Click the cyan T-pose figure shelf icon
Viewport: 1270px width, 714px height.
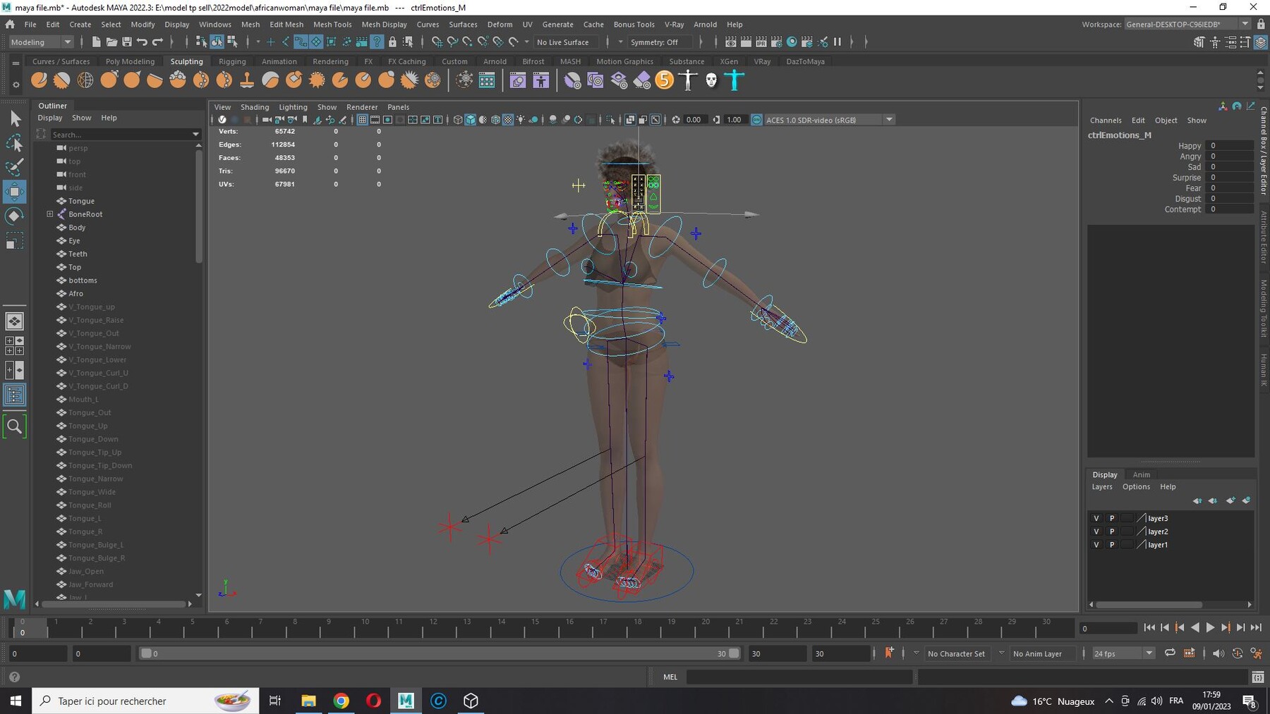point(734,80)
